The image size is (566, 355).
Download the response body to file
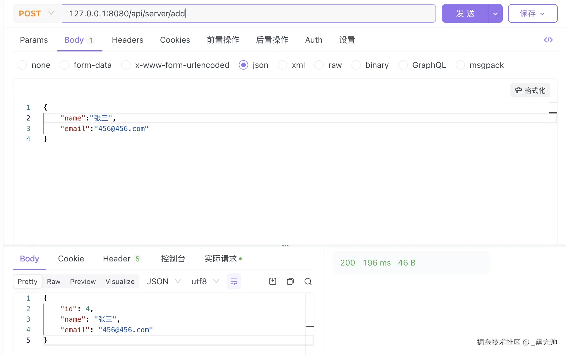click(272, 281)
